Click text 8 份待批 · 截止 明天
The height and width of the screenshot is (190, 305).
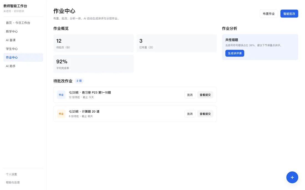click(81, 116)
